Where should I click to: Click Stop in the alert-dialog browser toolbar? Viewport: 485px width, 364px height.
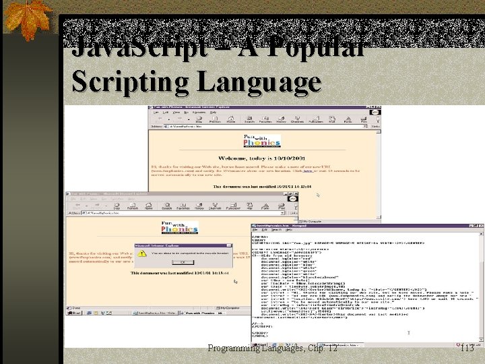pyautogui.click(x=117, y=206)
